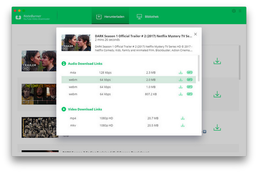Image resolution: width=258 pixels, height=173 pixels.
Task: Click the Audio Download Links heading
Action: [85, 64]
